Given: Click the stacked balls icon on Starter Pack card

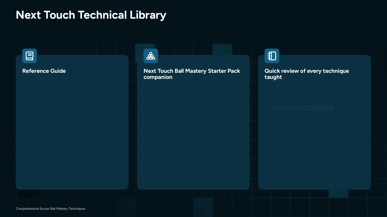Looking at the screenshot, I should point(151,56).
